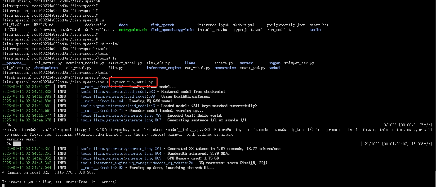This screenshot has height=187, width=436.
Task: Click 'Bandwidth achieved: 8.79 GB/s' message
Action: point(198,153)
